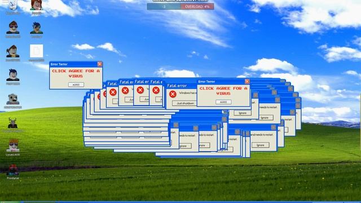The width and height of the screenshot is (361, 203).
Task: Select the spiky blue hair green shirt avatar
Action: (x=36, y=28)
